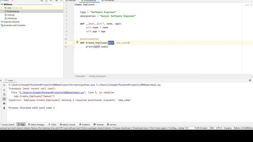Click Create_Employee() breadcrumb
The height and width of the screenshot is (142, 253).
(98, 76)
